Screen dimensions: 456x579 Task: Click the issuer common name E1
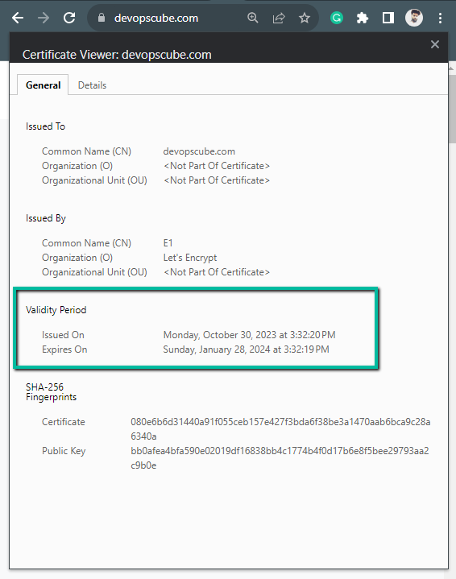point(168,243)
